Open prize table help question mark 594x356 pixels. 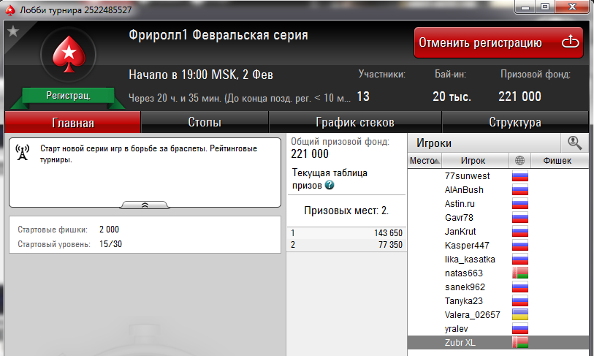[330, 185]
